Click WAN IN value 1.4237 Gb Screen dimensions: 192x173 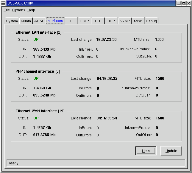coord(42,128)
